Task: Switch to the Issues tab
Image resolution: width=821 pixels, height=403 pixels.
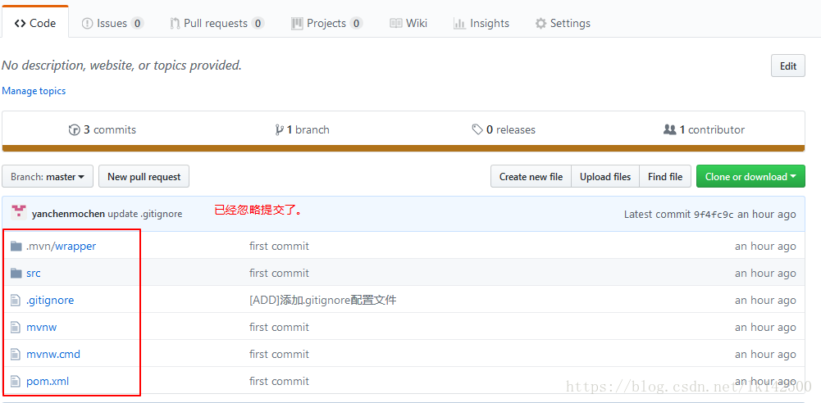Action: pos(112,23)
